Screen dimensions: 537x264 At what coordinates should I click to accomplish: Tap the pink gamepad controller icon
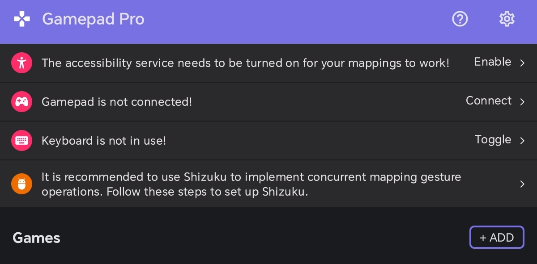[21, 102]
